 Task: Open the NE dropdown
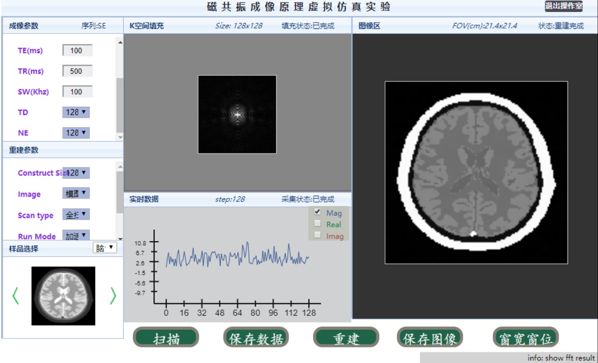pos(76,133)
